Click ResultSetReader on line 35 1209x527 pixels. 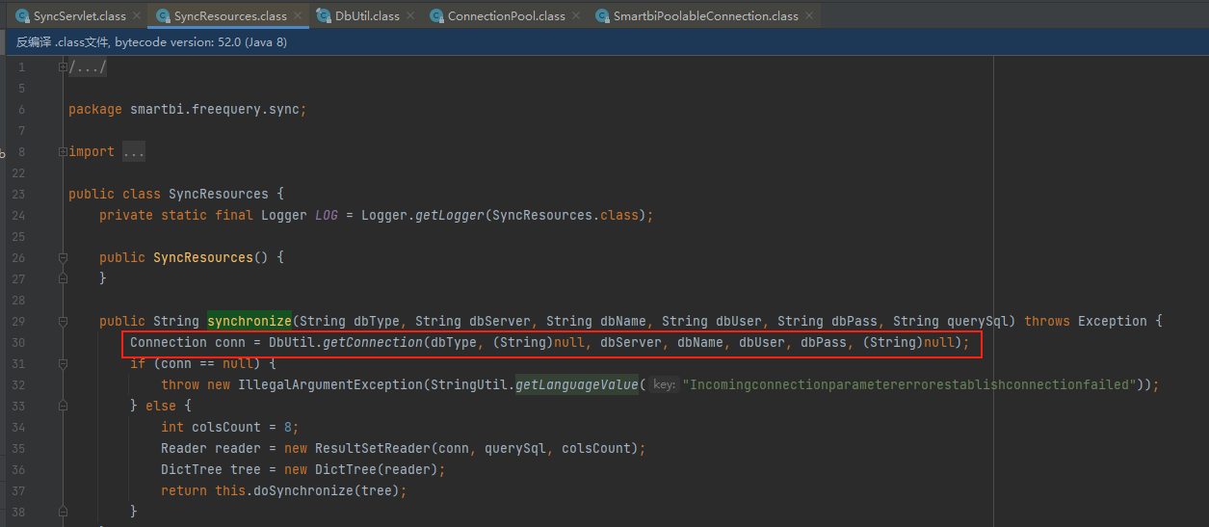[x=373, y=448]
